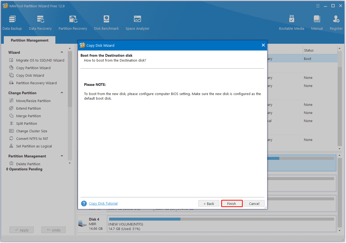
Task: Switch to the Partition Management tab
Action: pos(29,40)
